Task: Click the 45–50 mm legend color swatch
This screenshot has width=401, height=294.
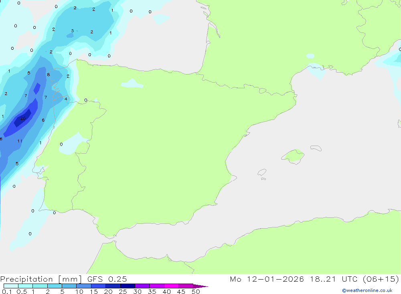Action: point(186,286)
